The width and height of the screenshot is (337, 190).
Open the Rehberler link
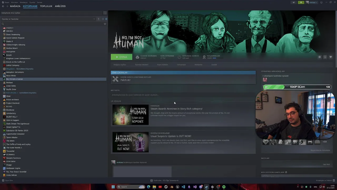199,65
